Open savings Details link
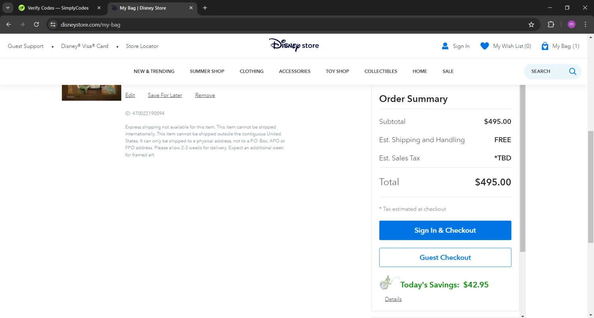 [393, 299]
